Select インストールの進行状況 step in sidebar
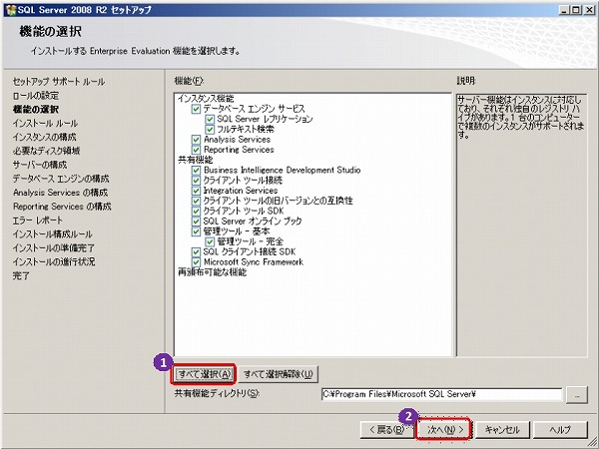The height and width of the screenshot is (449, 599). coord(54,261)
